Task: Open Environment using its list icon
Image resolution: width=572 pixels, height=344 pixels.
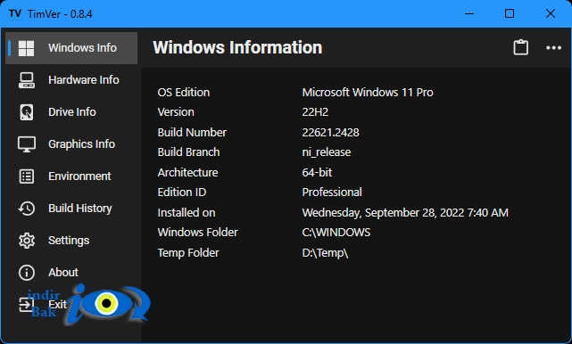Action: click(x=26, y=176)
